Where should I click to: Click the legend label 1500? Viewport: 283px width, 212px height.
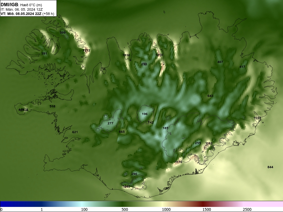[207, 209]
